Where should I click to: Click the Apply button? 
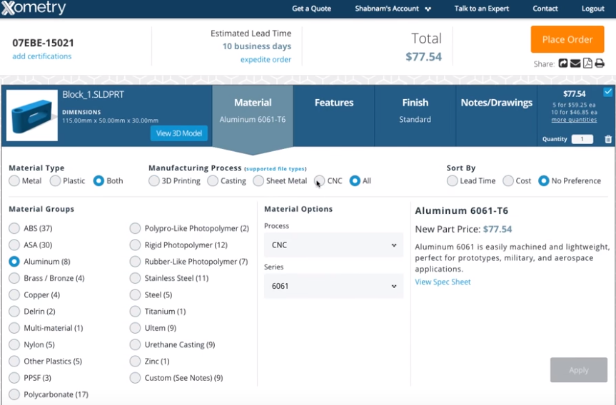[579, 369]
